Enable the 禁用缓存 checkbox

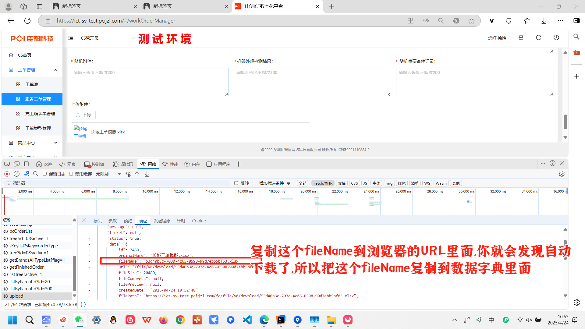pyautogui.click(x=71, y=174)
